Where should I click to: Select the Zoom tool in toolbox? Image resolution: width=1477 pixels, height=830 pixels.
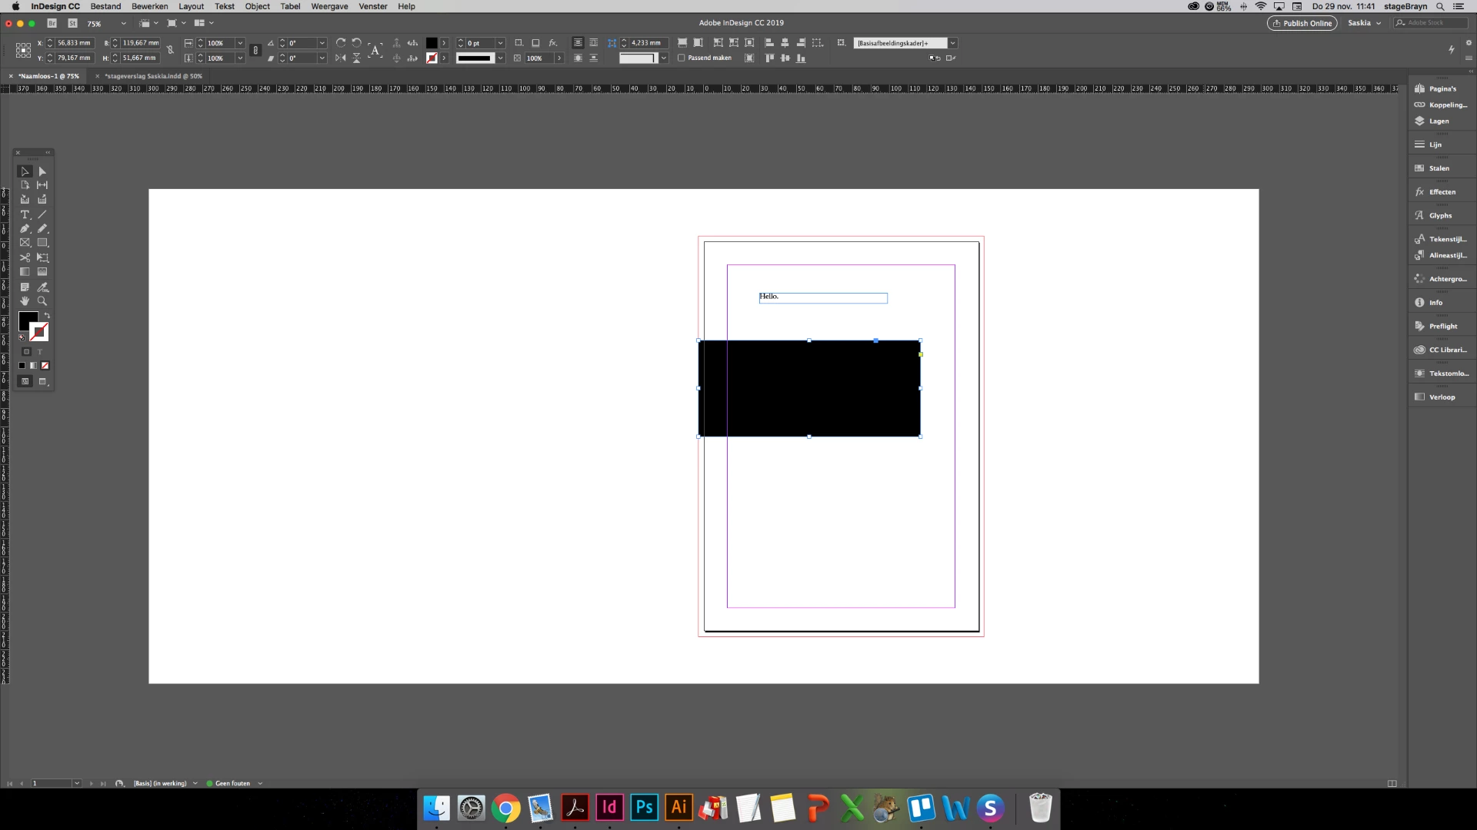[x=42, y=301]
